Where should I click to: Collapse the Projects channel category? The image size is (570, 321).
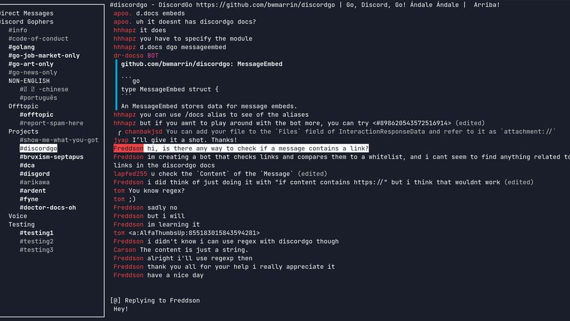click(23, 132)
